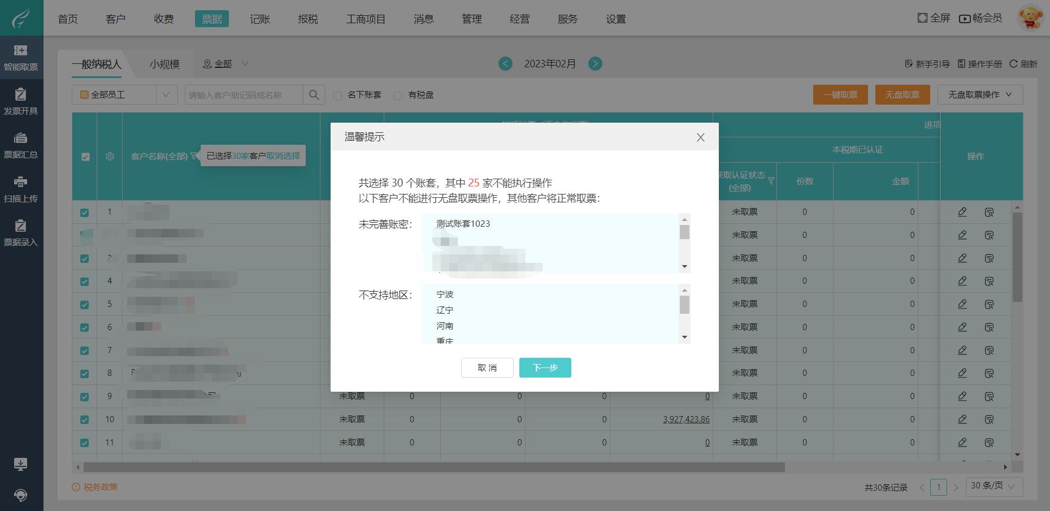
Task: Open 智能取票 in the sidebar
Action: click(x=21, y=58)
